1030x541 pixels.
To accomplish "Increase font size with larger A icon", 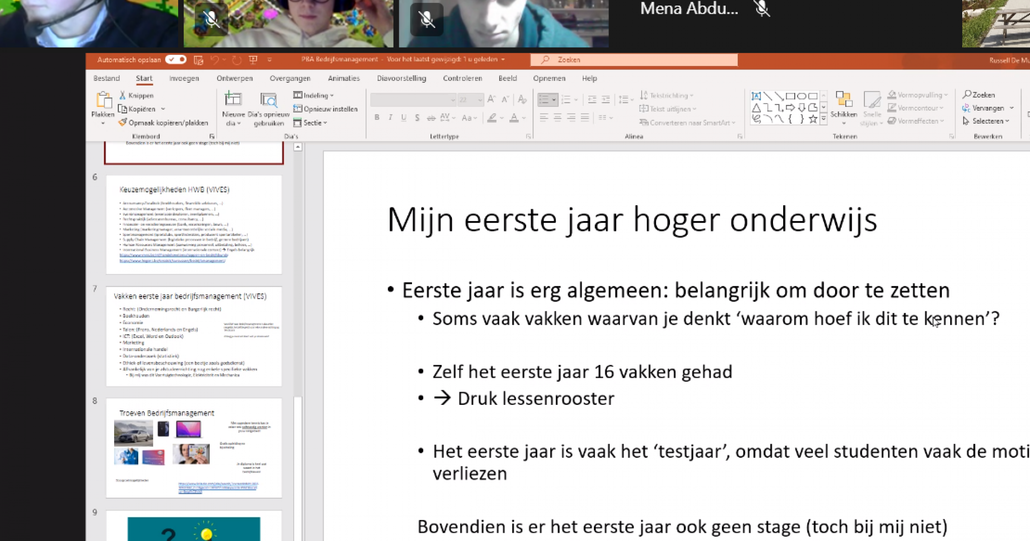I will tap(491, 100).
